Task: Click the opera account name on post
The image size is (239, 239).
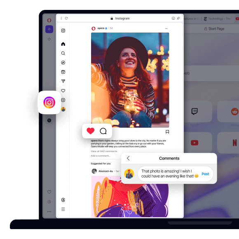Action: [101, 28]
